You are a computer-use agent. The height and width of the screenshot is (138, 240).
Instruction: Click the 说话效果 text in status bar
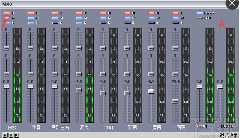tap(229, 135)
